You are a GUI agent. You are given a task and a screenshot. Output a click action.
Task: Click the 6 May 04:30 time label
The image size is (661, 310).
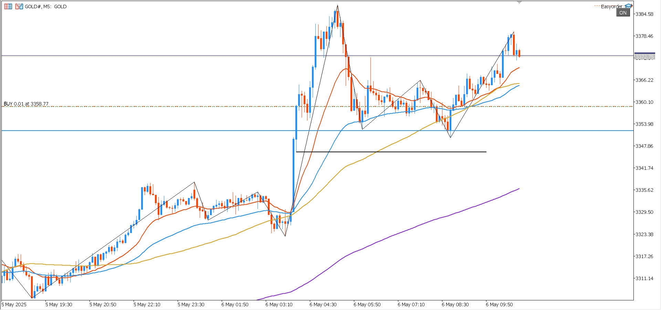pyautogui.click(x=323, y=305)
